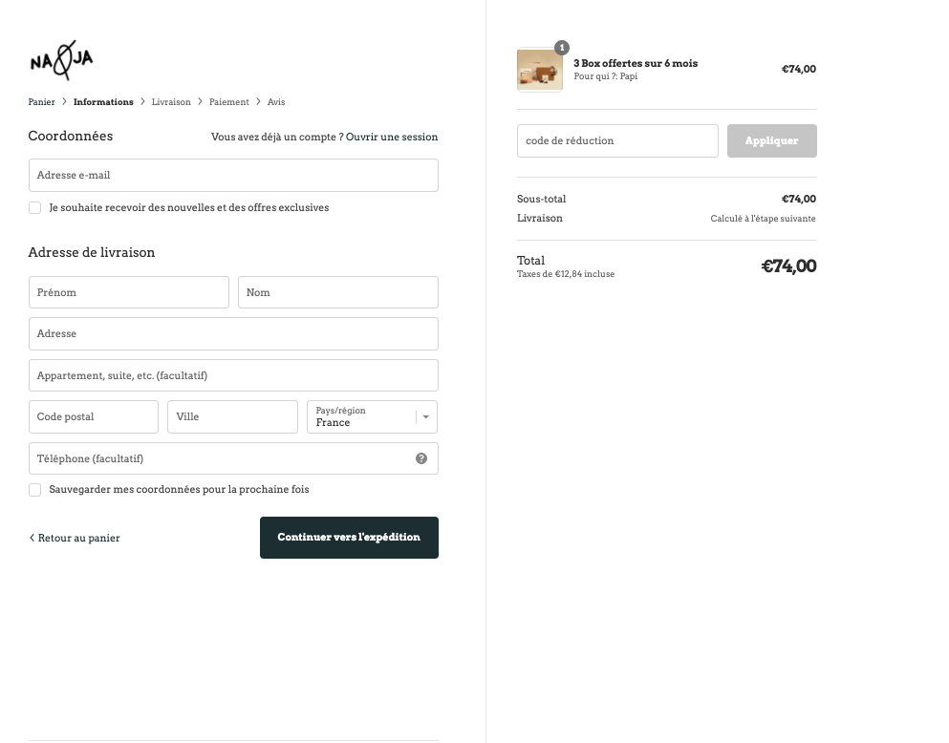The image size is (949, 743).
Task: Focus the Adresse e-mail input field
Action: pos(233,176)
